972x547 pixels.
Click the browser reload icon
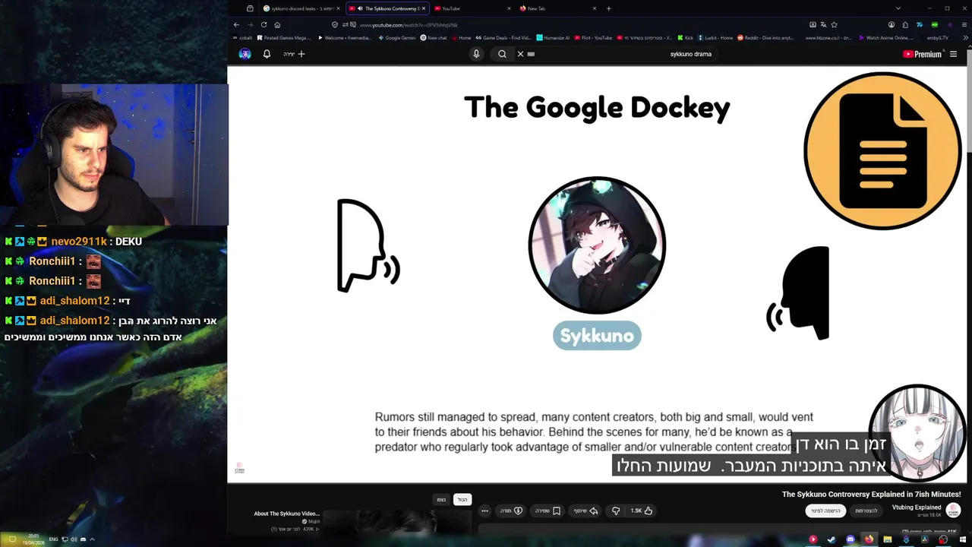click(264, 24)
